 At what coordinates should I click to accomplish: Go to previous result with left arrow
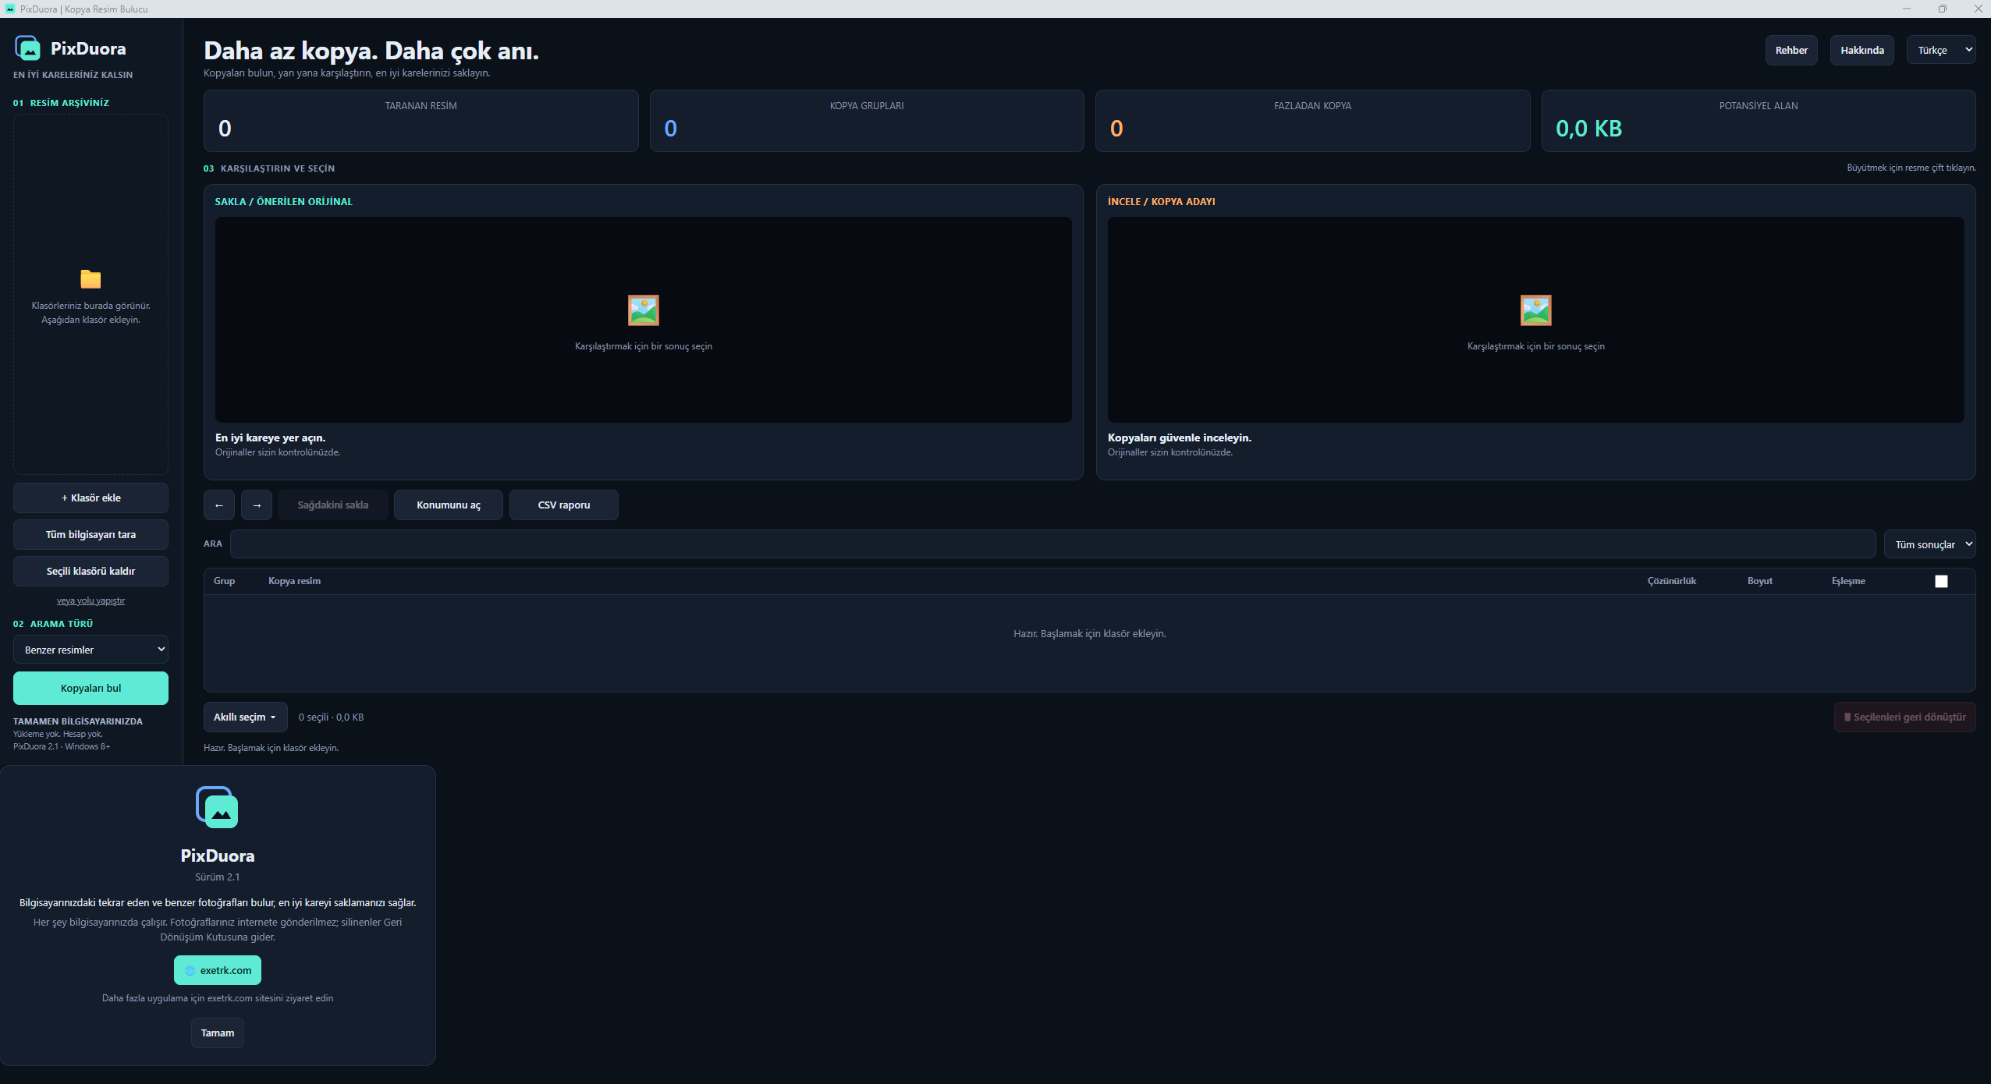point(219,505)
